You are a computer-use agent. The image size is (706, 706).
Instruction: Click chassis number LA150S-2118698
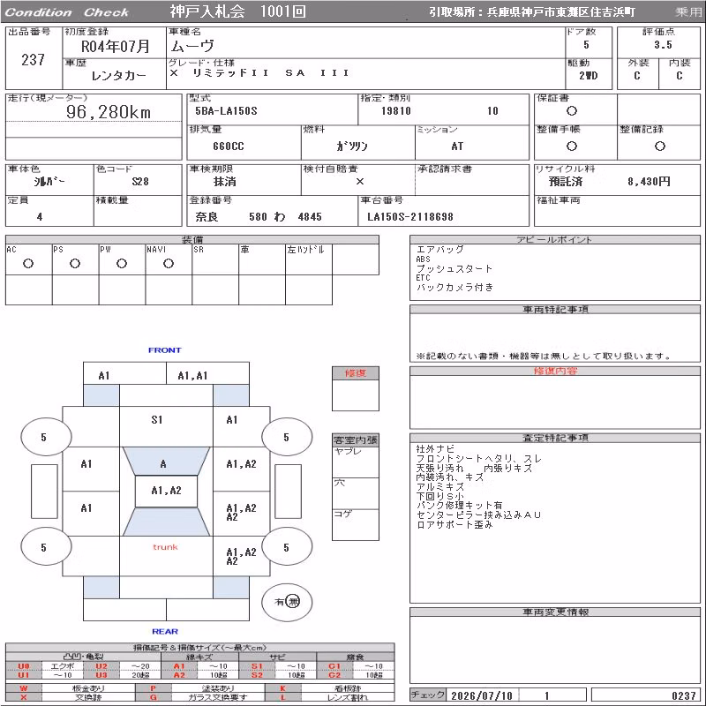(410, 217)
